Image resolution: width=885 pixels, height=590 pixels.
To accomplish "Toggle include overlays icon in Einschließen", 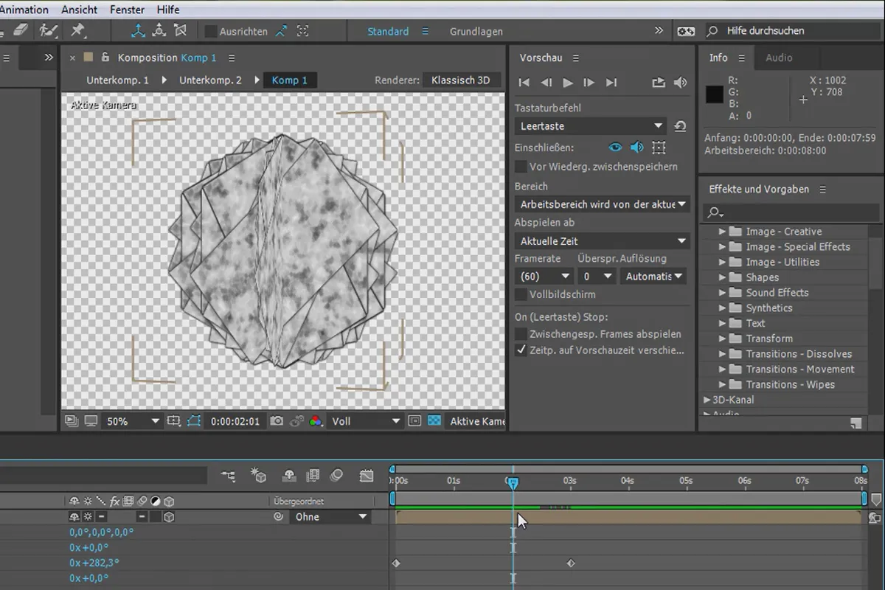I will [659, 147].
